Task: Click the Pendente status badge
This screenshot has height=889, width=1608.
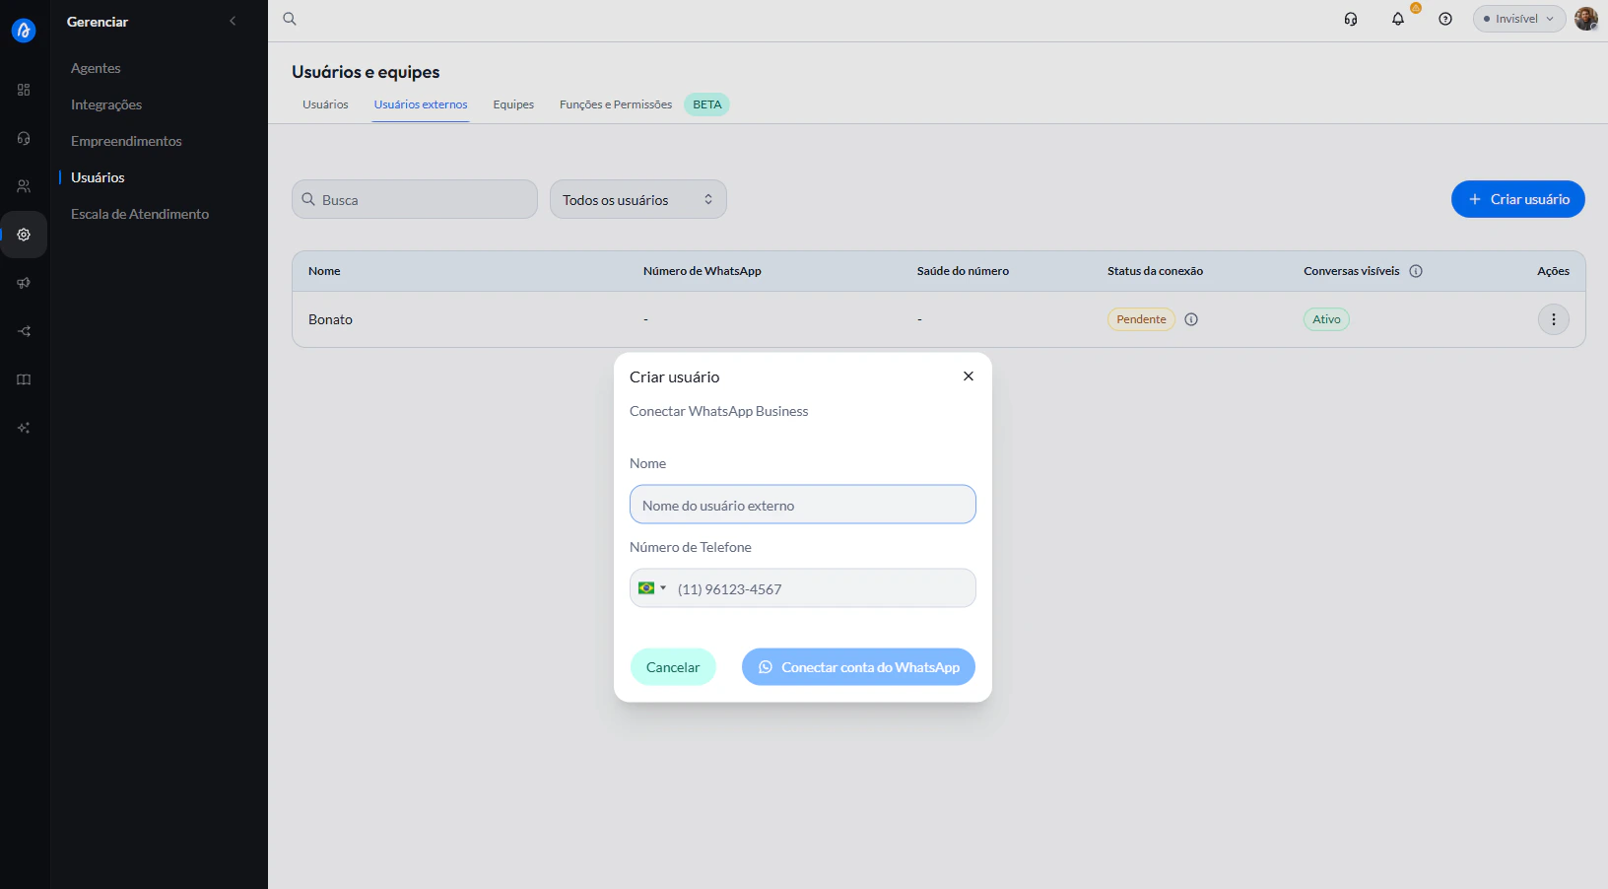Action: 1141,319
